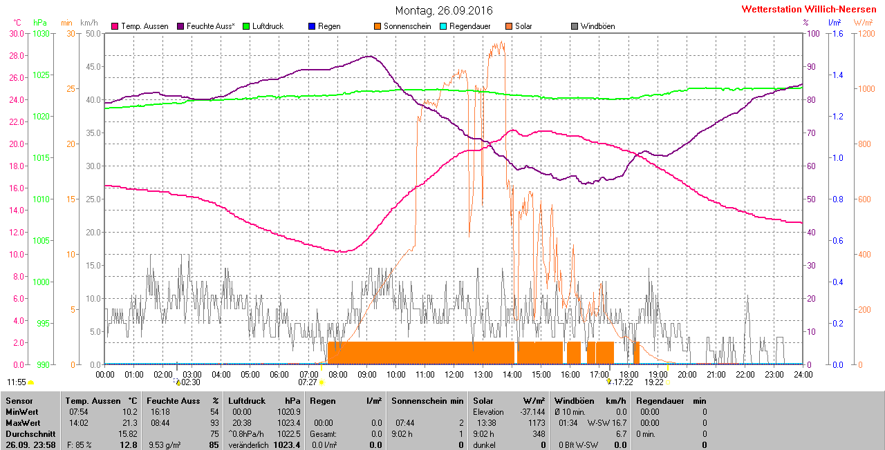Click the veränderlich forecast text
The height and width of the screenshot is (450, 885).
point(249,445)
